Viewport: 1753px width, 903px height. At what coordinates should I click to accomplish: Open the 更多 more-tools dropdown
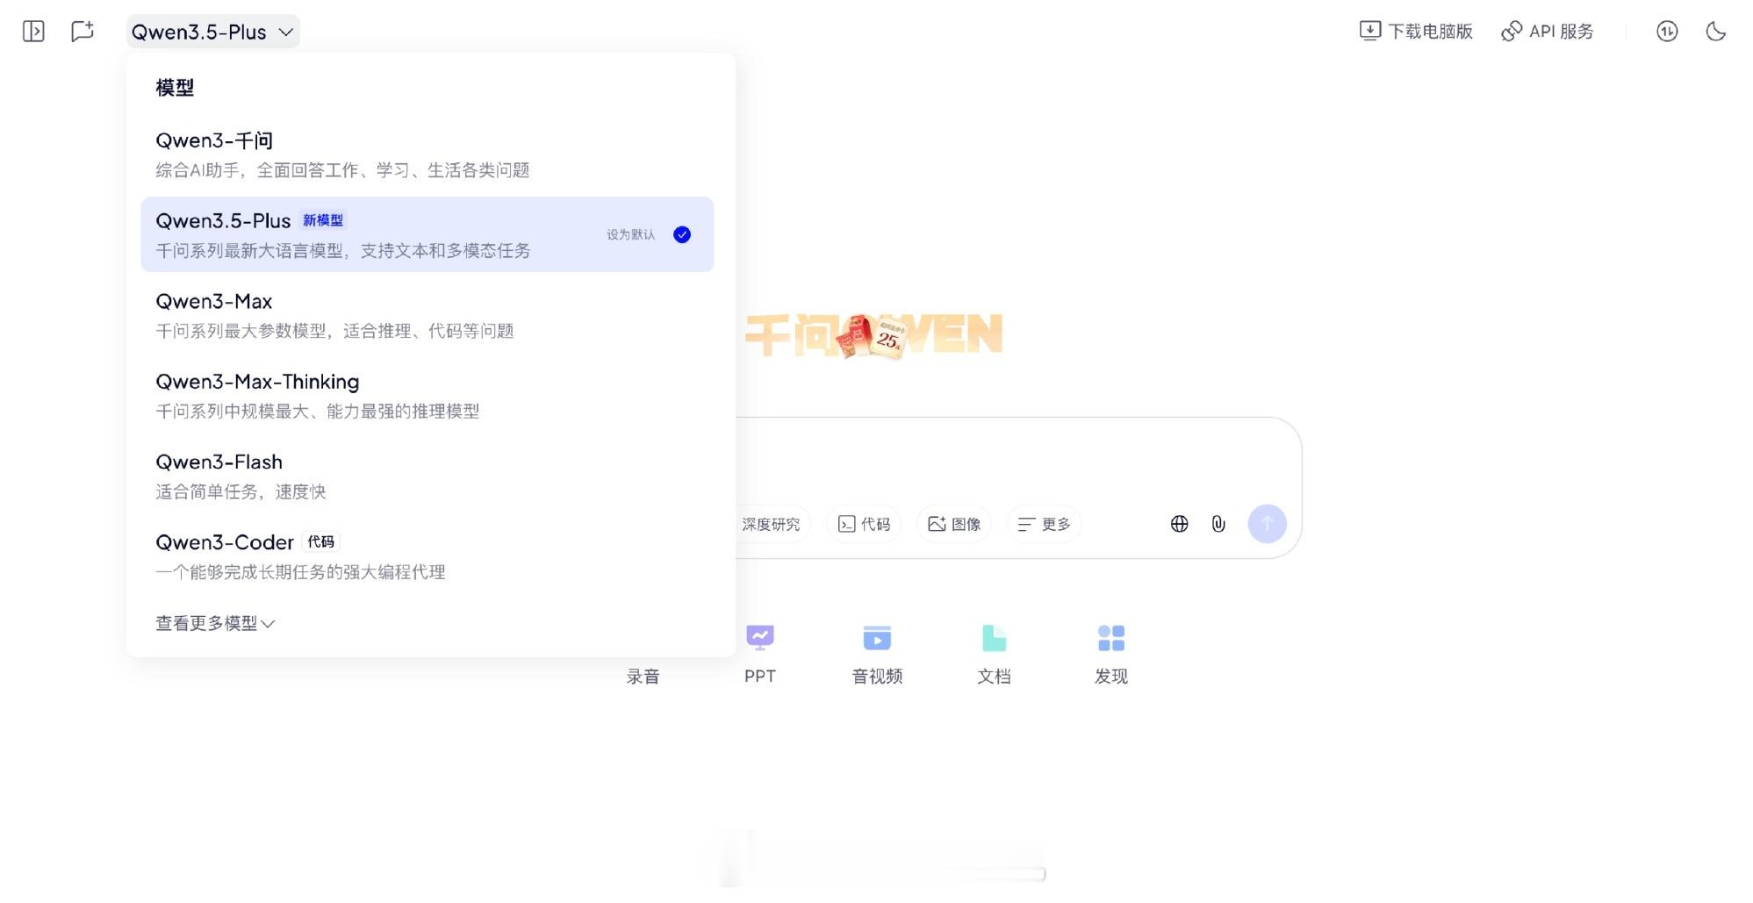[x=1044, y=524]
